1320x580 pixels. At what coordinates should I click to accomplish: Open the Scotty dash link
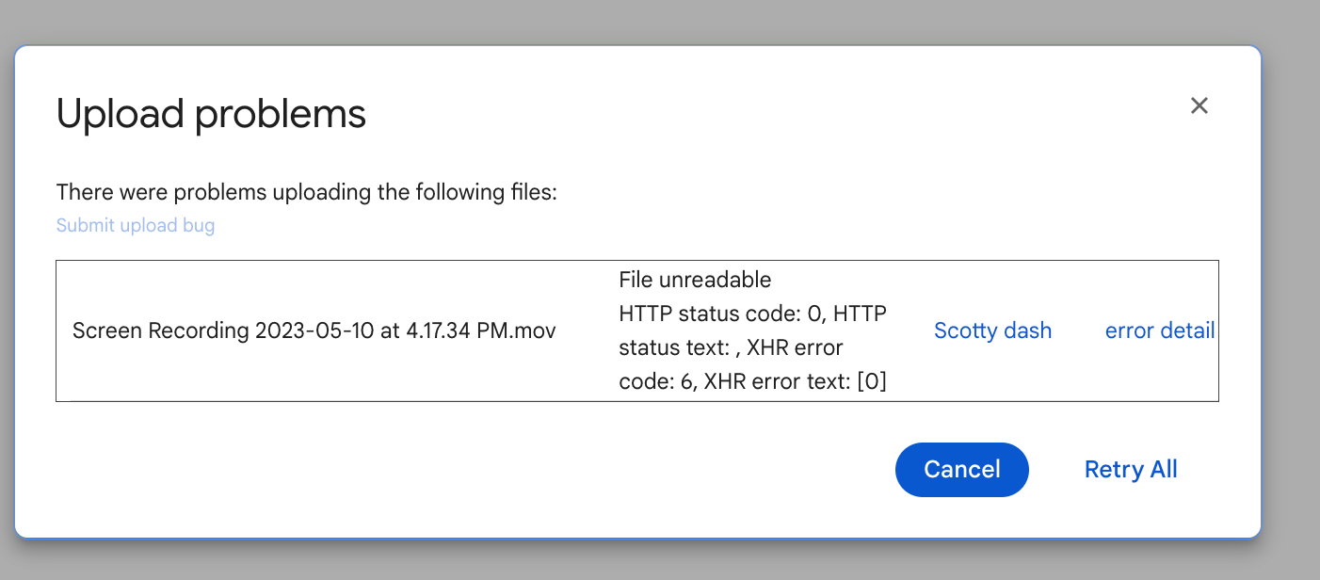(992, 330)
